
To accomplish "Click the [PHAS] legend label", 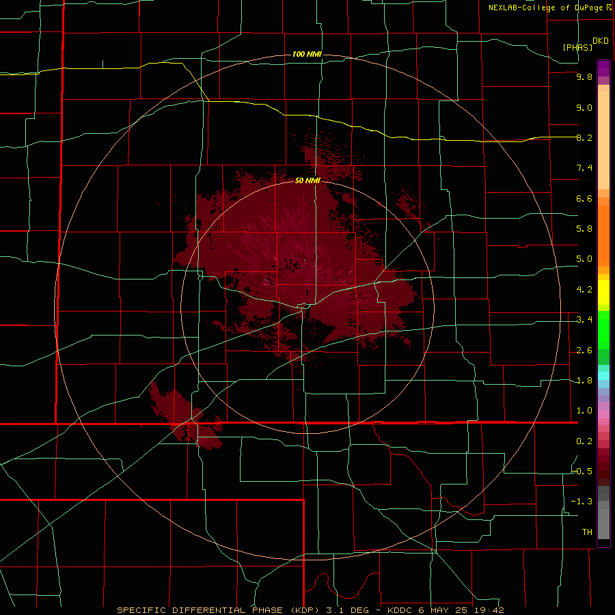I will pyautogui.click(x=577, y=47).
